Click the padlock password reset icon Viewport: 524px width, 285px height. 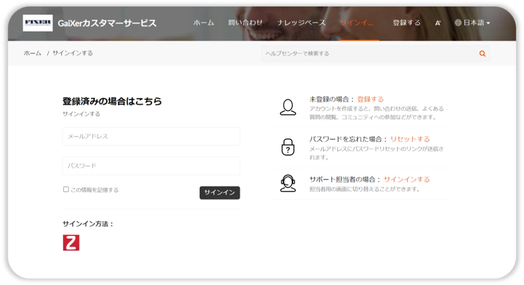(288, 147)
